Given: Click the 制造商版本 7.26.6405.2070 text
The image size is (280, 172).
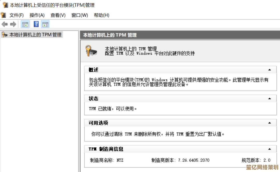Looking at the screenshot, I should tap(180, 160).
